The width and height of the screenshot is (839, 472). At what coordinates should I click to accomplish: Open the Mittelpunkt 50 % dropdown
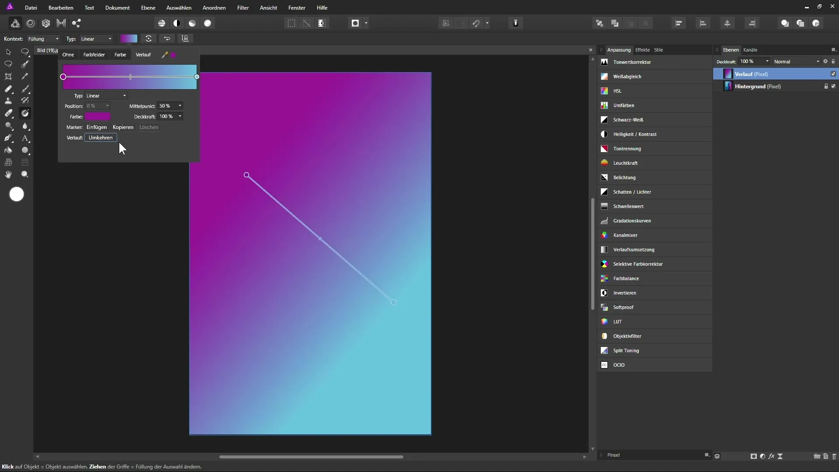[170, 106]
